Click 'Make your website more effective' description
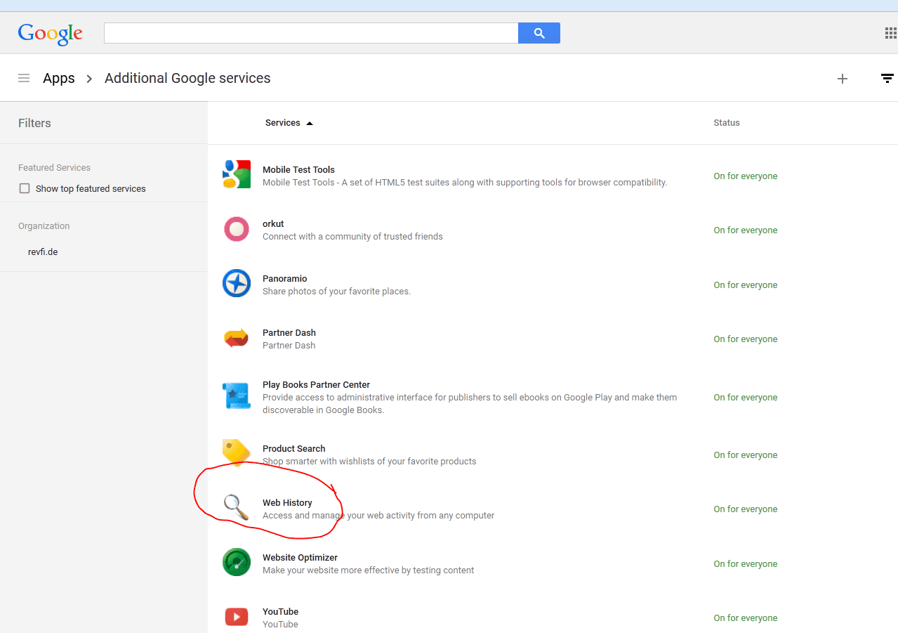This screenshot has height=633, width=898. pyautogui.click(x=368, y=570)
